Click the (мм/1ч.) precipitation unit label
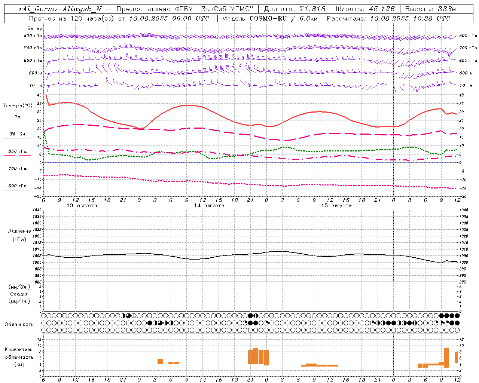Screen dimensions: 479x383 [19, 301]
